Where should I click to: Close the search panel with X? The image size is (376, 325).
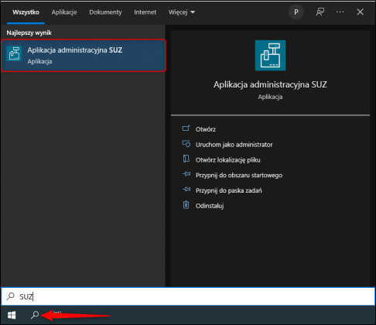[x=361, y=12]
